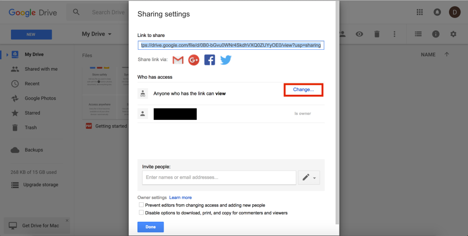Open Google Photos in sidebar
This screenshot has height=236, width=468.
point(40,98)
